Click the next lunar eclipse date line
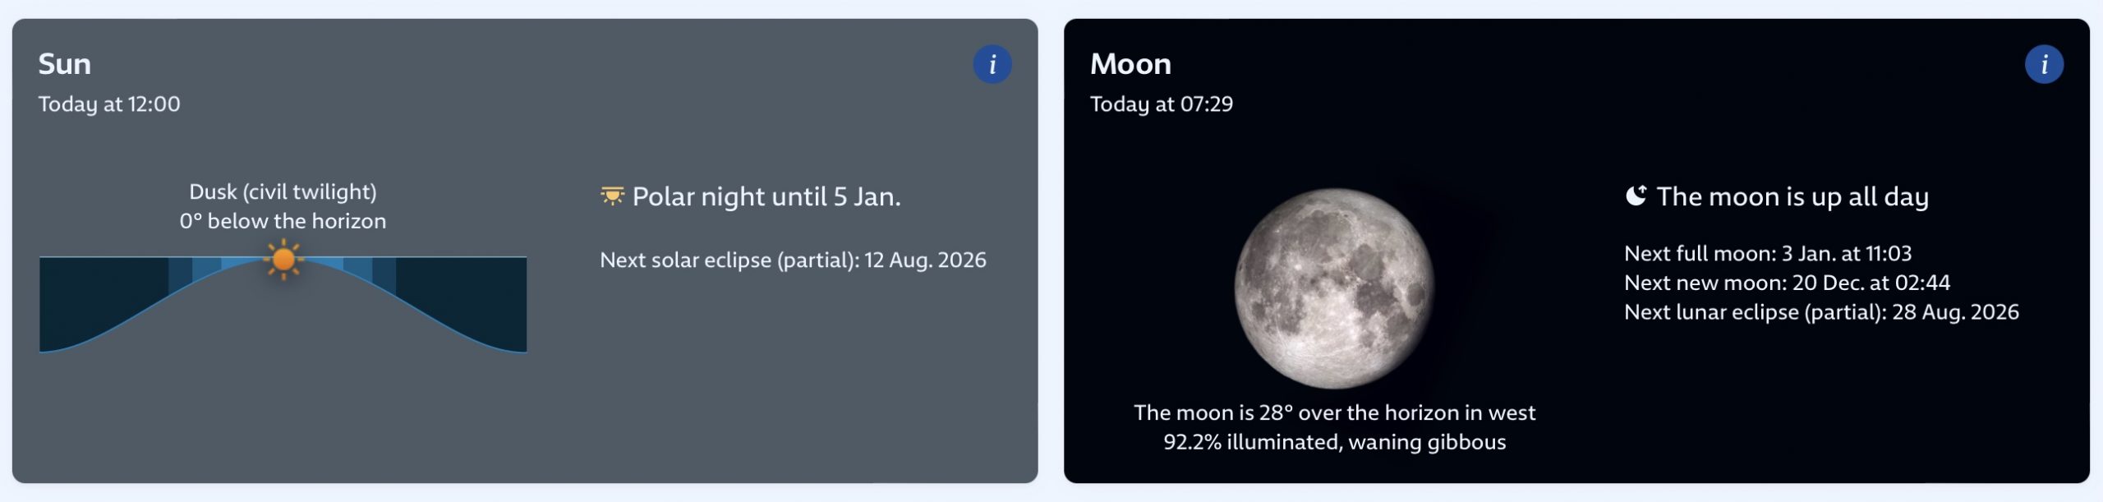This screenshot has height=502, width=2103. (1820, 312)
